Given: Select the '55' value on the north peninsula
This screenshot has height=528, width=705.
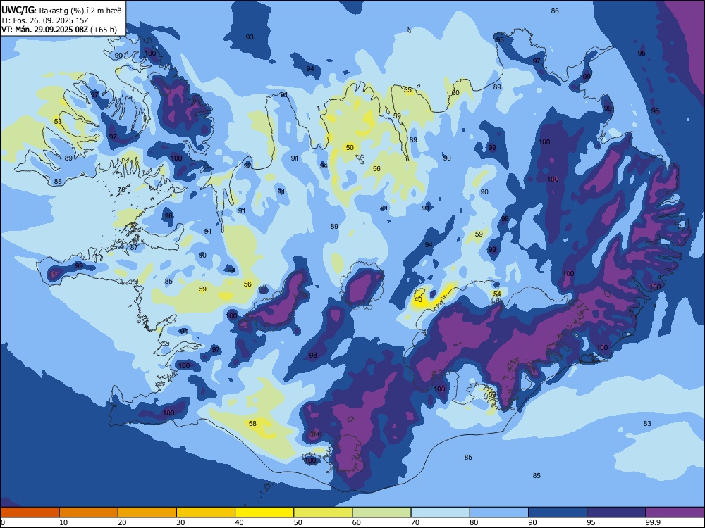Looking at the screenshot, I should 407,90.
